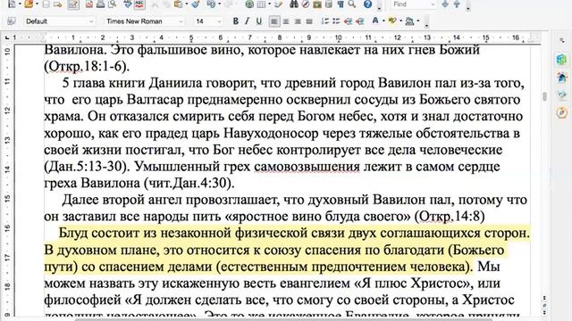Screen dimensions: 572x321
Task: Toggle Bold formatting
Action: 236,21
